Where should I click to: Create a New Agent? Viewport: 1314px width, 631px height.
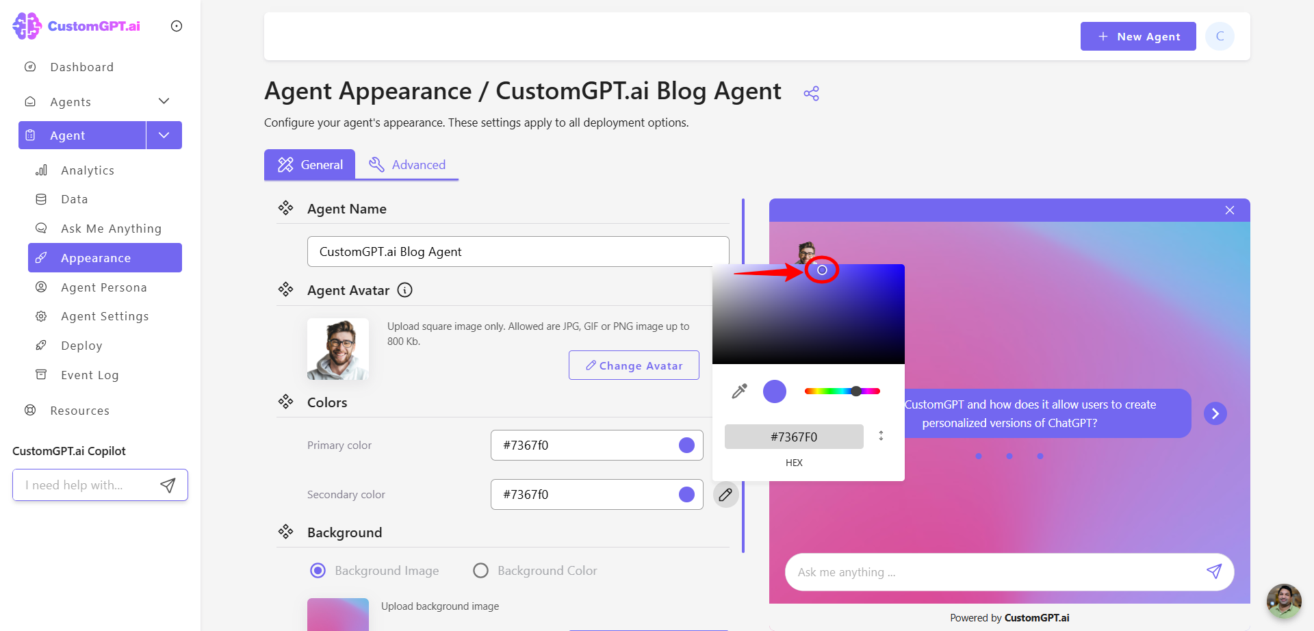pos(1138,36)
